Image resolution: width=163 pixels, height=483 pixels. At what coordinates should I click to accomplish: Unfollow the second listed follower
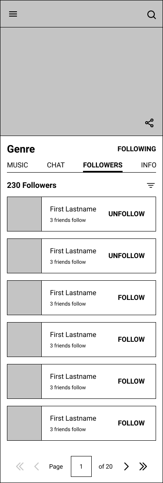click(126, 256)
